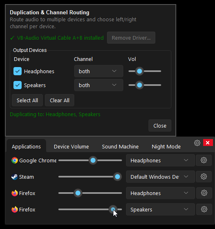The image size is (215, 229).
Task: Open gear settings for Firefox Speakers row
Action: [204, 209]
